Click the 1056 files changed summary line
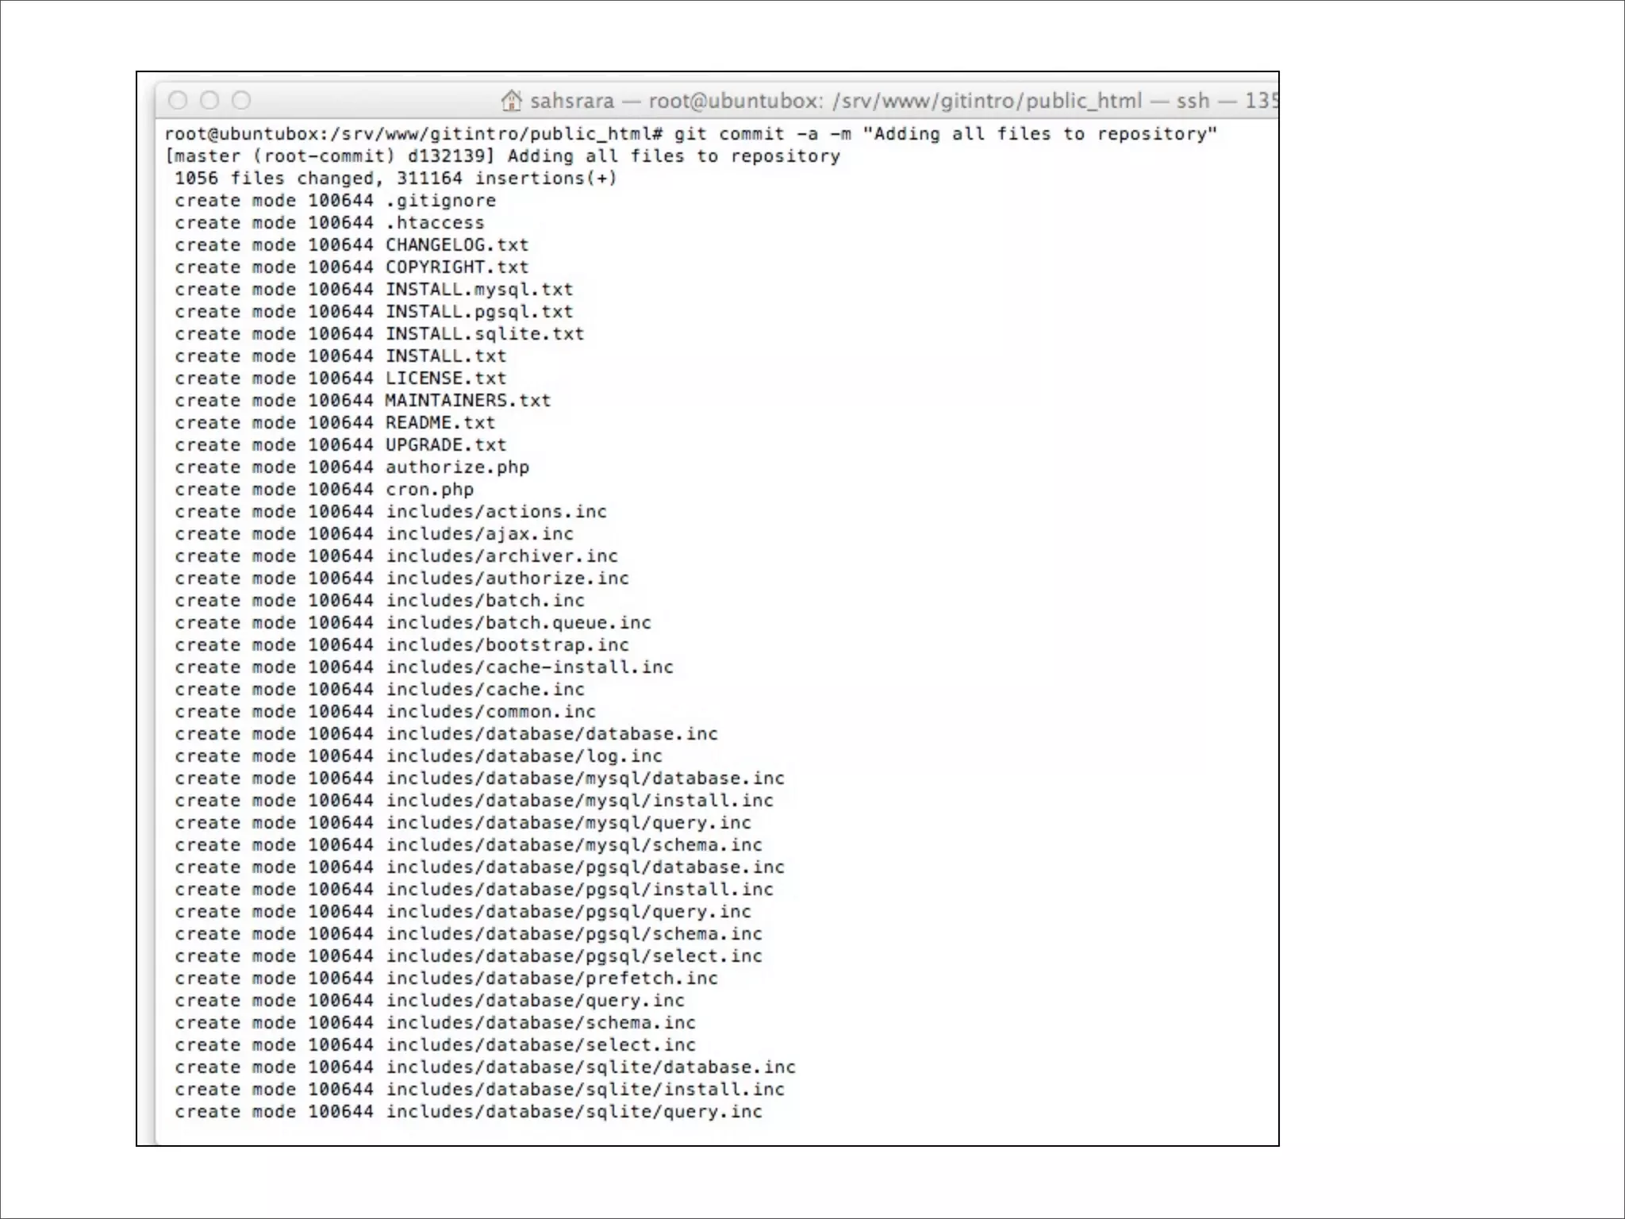 pos(395,179)
